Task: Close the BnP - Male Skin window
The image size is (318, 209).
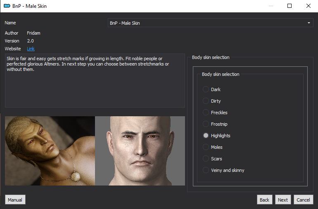Action: click(x=308, y=6)
